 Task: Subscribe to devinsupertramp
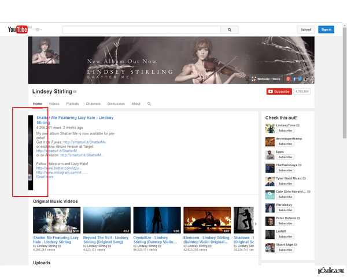coord(285,144)
